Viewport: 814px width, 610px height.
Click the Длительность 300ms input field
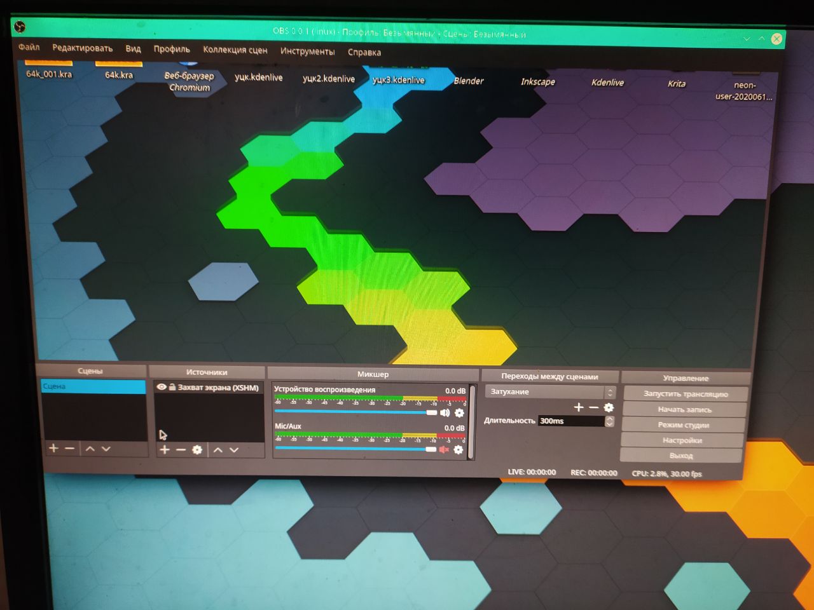(x=571, y=421)
